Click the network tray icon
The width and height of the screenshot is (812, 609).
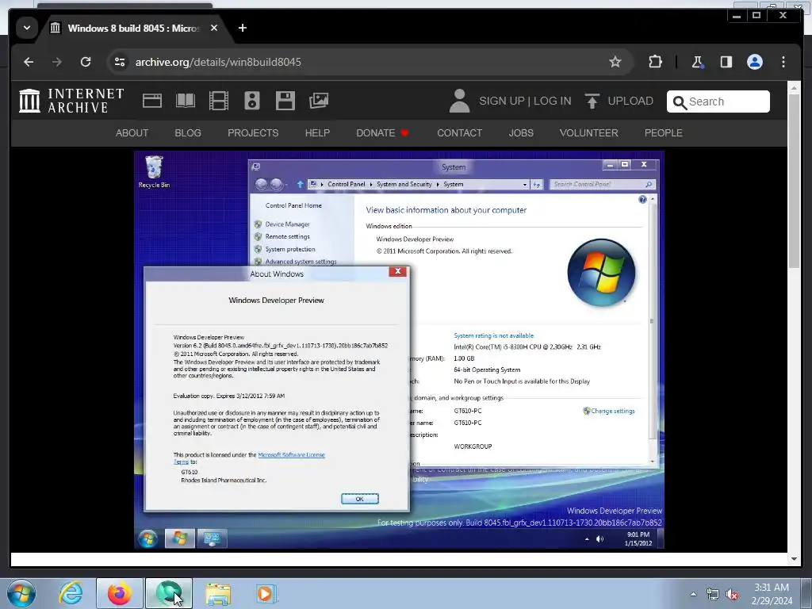coord(713,595)
